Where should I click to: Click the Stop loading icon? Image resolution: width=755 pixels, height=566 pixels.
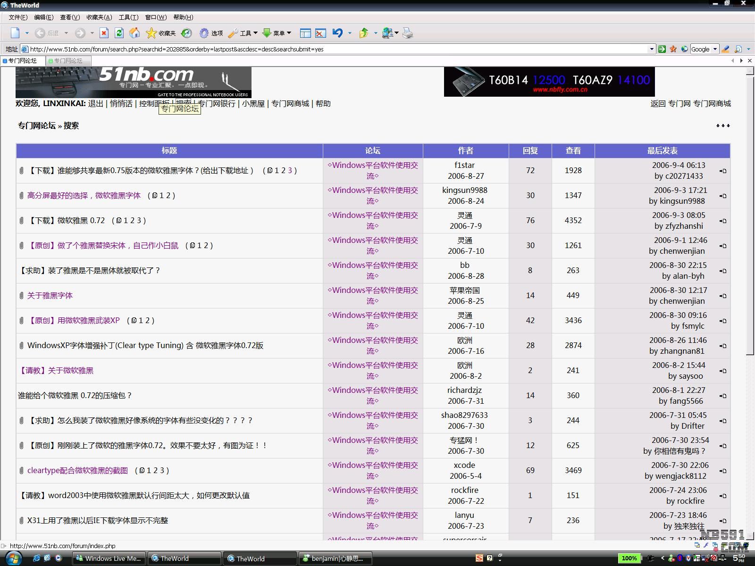pyautogui.click(x=104, y=33)
